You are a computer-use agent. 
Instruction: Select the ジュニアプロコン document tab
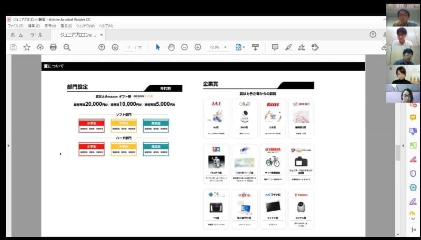pos(78,35)
